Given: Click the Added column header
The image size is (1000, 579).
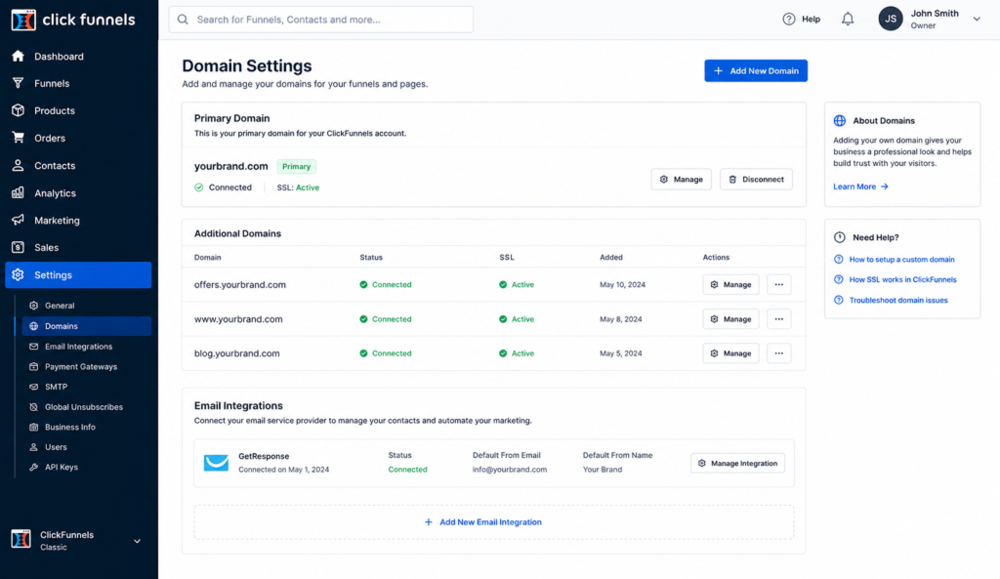Looking at the screenshot, I should pos(611,258).
